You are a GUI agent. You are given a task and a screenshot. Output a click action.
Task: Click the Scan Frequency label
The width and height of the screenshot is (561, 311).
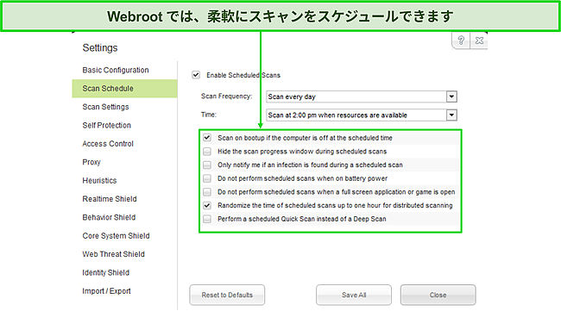[226, 96]
